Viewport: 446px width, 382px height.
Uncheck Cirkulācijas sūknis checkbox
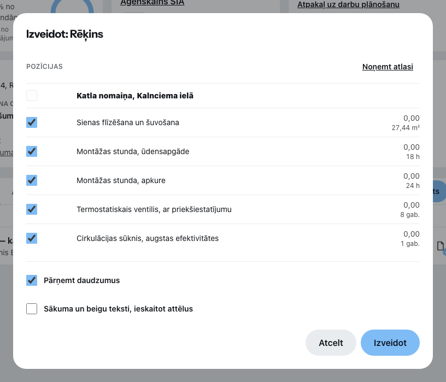pos(32,238)
